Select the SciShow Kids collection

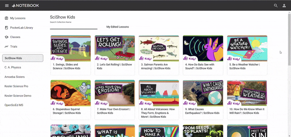pyautogui.click(x=23, y=58)
